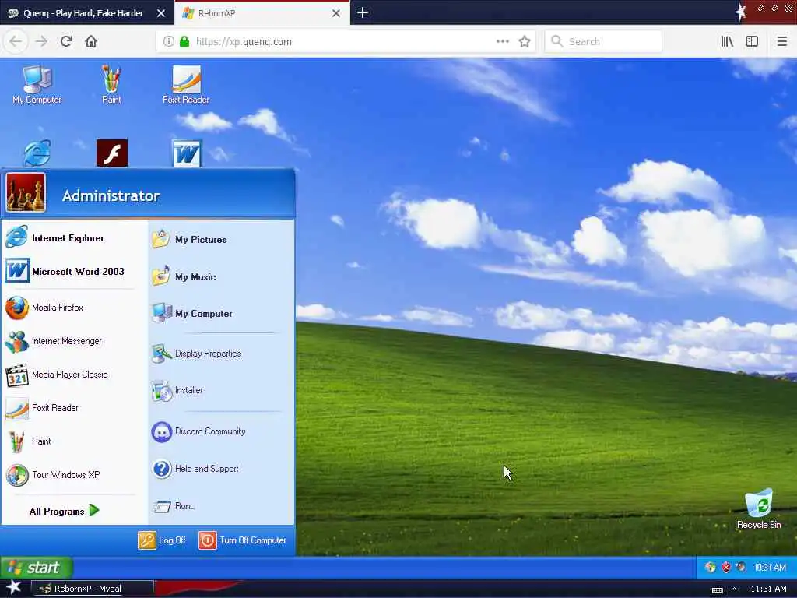
Task: Open Media Player Classic in the Start menu
Action: coord(74,375)
